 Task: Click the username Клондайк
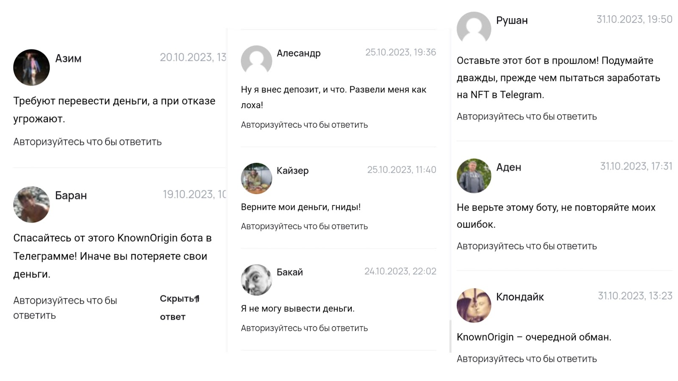point(520,297)
